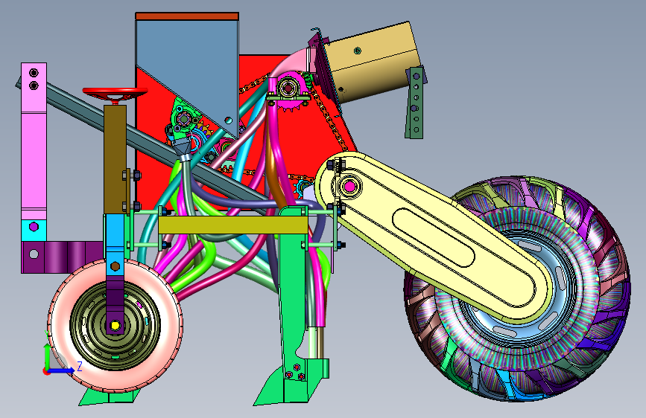Select the magenta shaft hub in chain guard
Viewport: 646px width, 418px height.
(349, 187)
